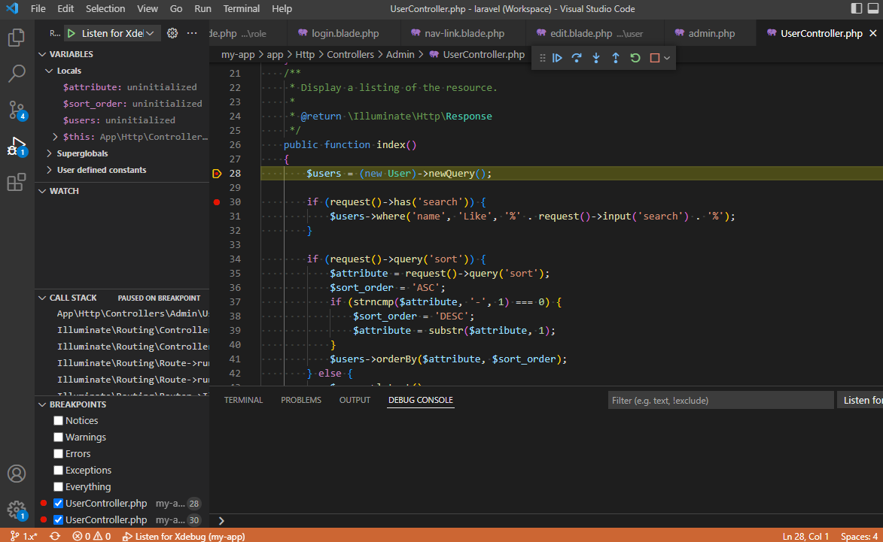Open the Extensions view
The width and height of the screenshot is (883, 542).
pos(17,182)
